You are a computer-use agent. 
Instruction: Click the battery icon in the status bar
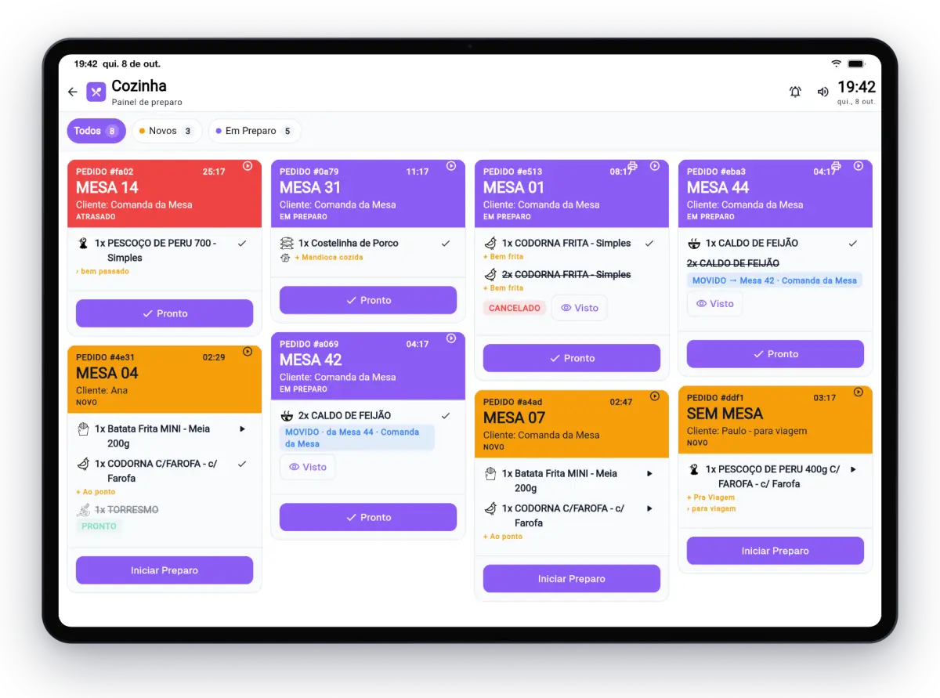tap(856, 63)
